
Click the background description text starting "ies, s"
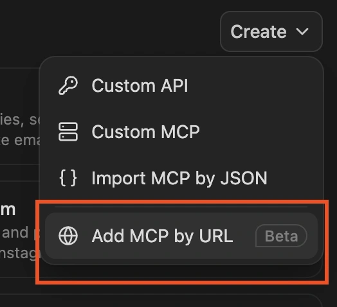click(20, 119)
